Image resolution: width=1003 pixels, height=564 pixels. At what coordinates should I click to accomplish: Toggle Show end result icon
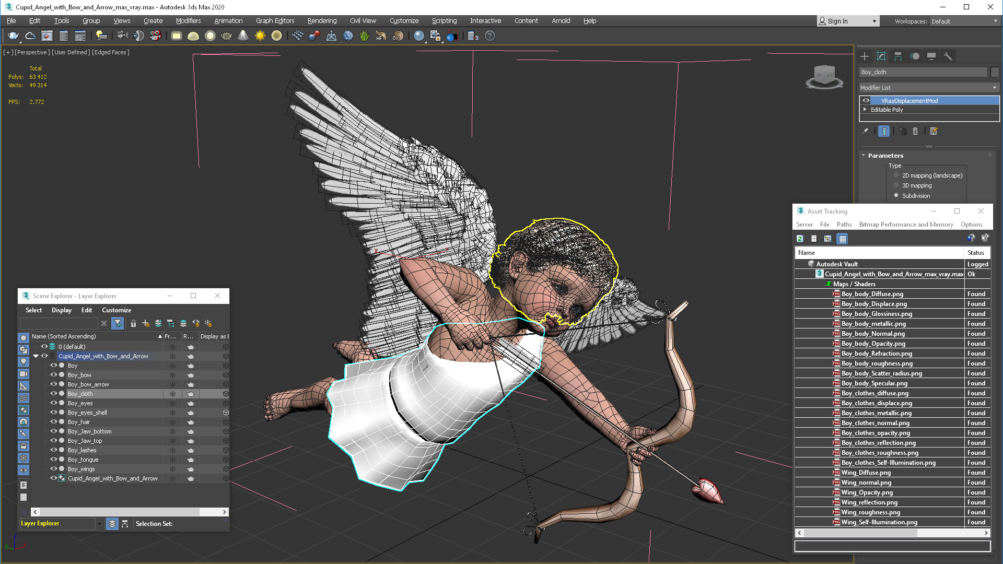884,132
